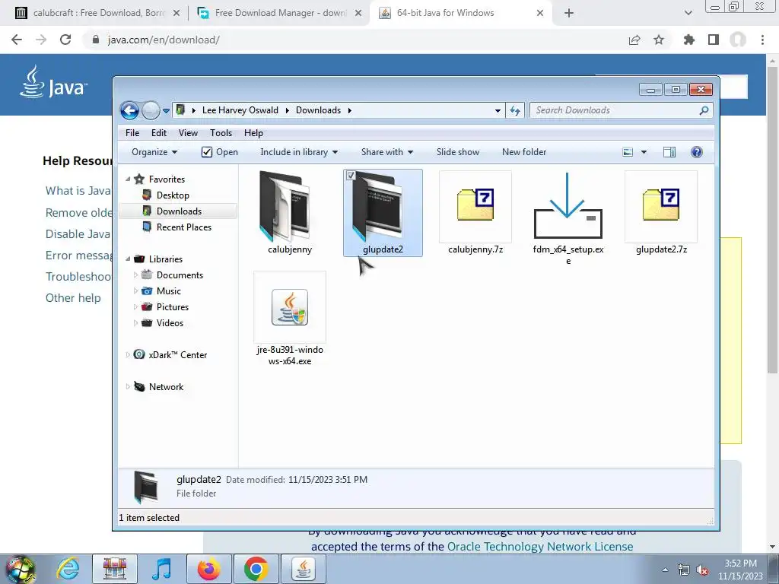The width and height of the screenshot is (779, 584).
Task: Open Chrome extensions puzzle icon
Action: point(688,40)
